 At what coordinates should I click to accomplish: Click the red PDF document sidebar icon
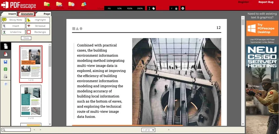coord(6,54)
